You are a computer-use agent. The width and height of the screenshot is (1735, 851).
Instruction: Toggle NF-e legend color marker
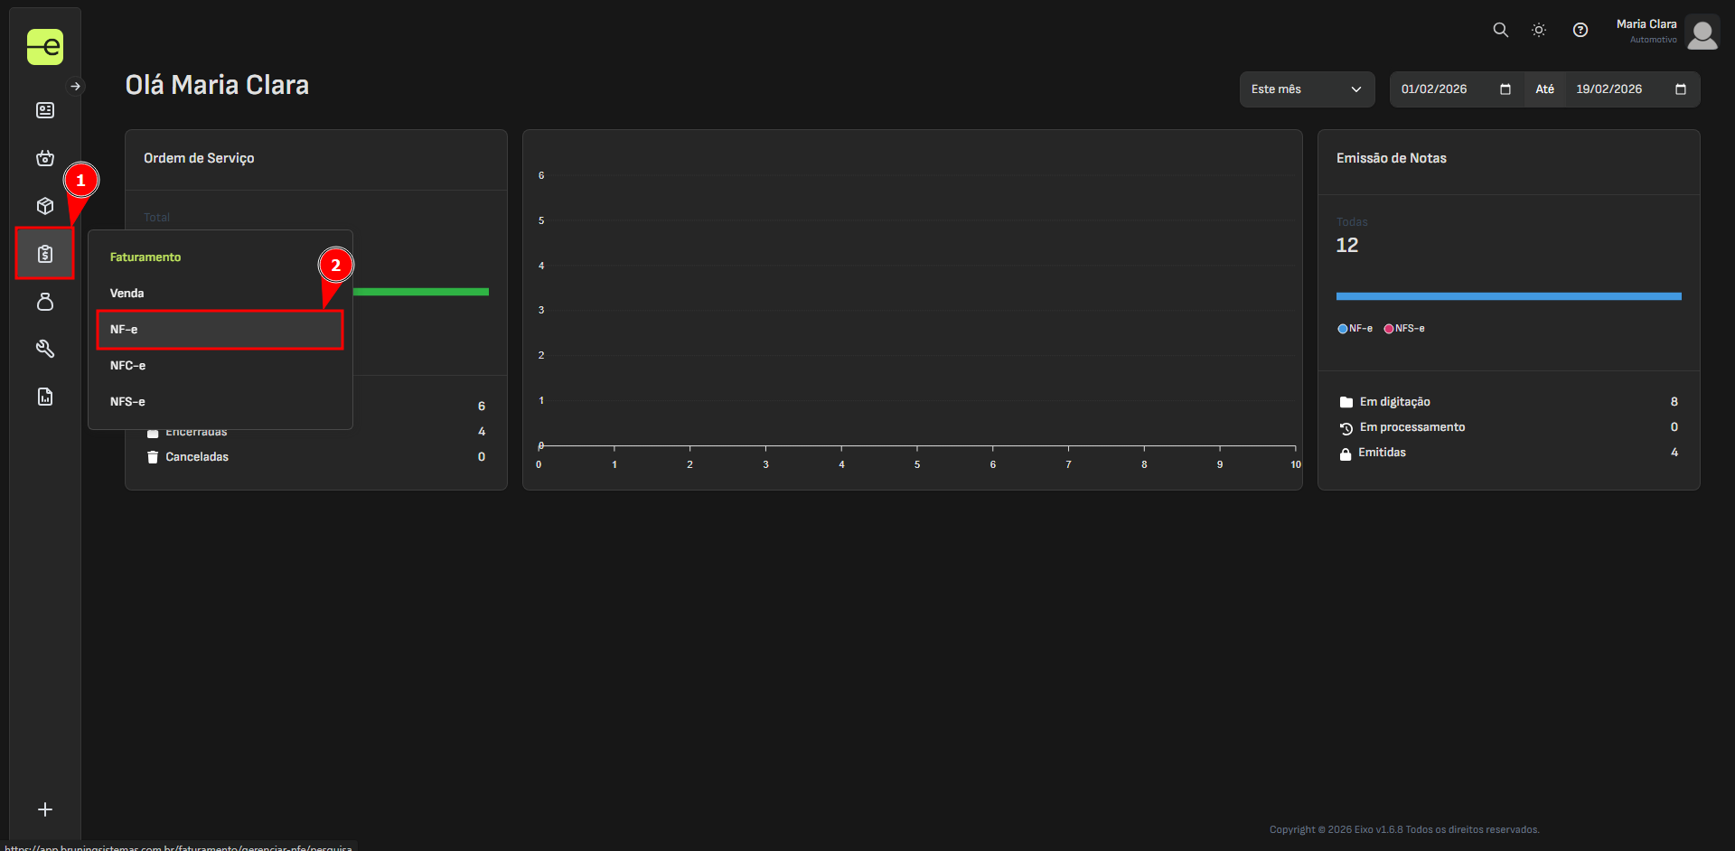click(x=1343, y=329)
